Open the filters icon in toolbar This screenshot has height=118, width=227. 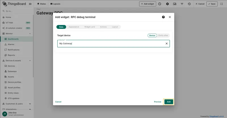coord(182,4)
